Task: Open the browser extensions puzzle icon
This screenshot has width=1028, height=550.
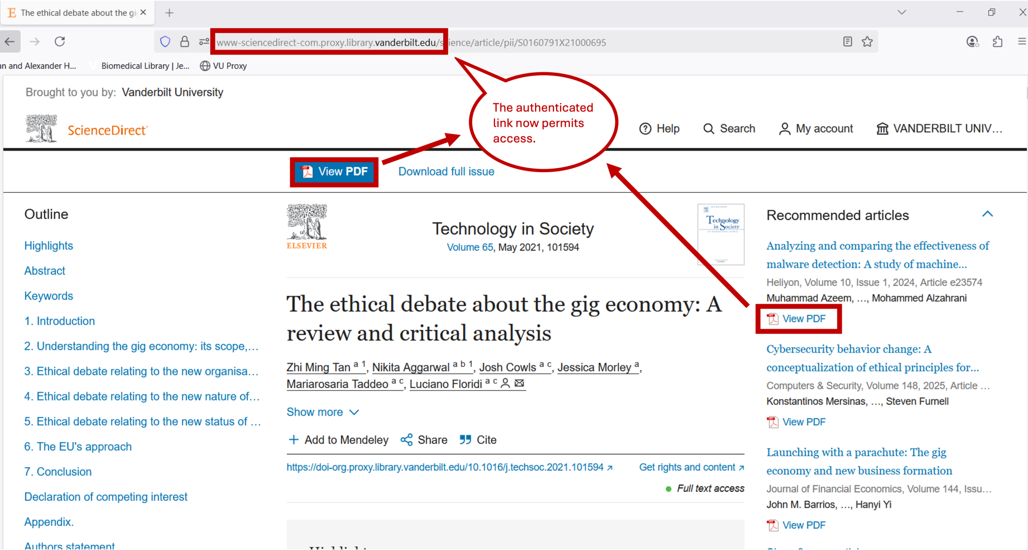Action: 998,42
